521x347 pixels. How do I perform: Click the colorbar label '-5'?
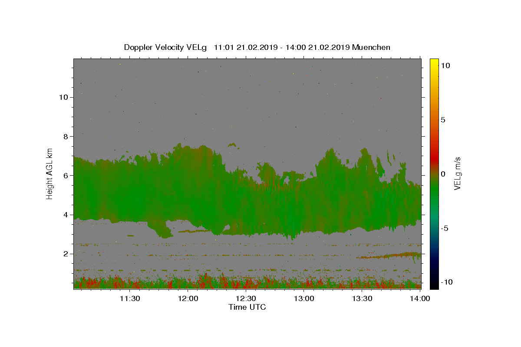tap(445, 228)
